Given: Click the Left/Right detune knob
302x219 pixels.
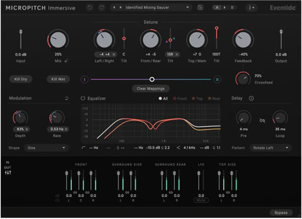Looking at the screenshot, I should pos(104,40).
